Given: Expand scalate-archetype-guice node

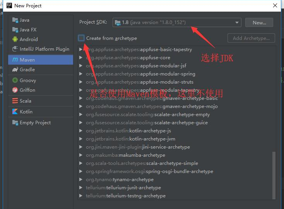Looking at the screenshot, I should tap(81, 123).
